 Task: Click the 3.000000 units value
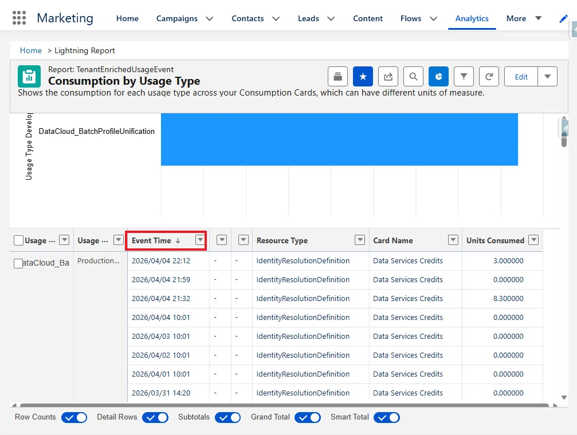pos(508,260)
